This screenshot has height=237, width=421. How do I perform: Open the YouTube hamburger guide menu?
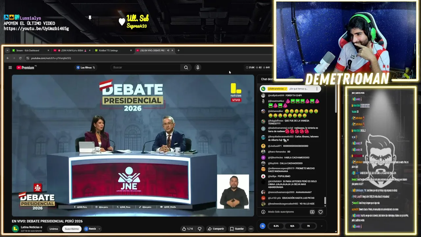point(10,67)
